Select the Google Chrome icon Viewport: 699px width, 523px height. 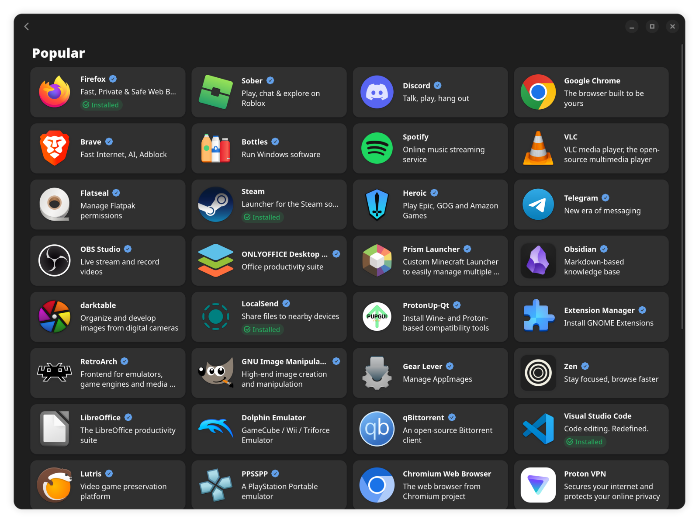(538, 92)
